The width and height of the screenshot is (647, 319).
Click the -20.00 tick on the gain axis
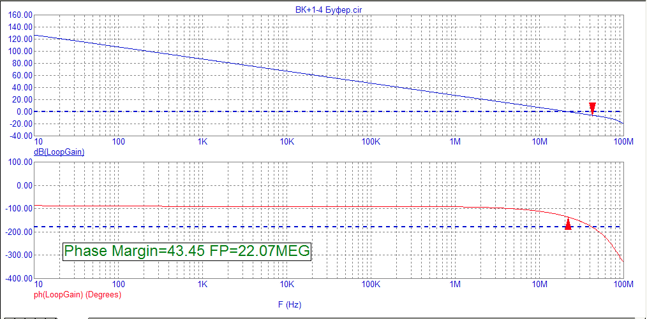(21, 124)
